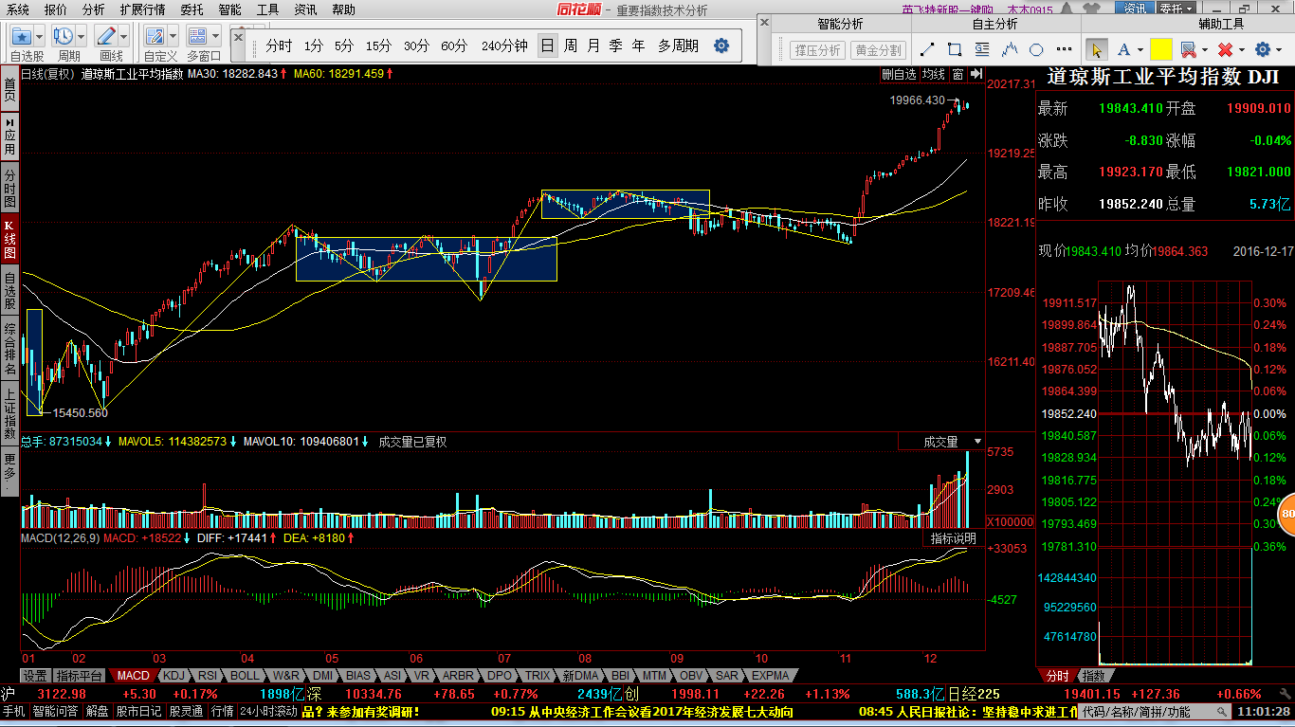Image resolution: width=1295 pixels, height=727 pixels.
Task: Switch chart to 240分钟 period
Action: [x=504, y=45]
